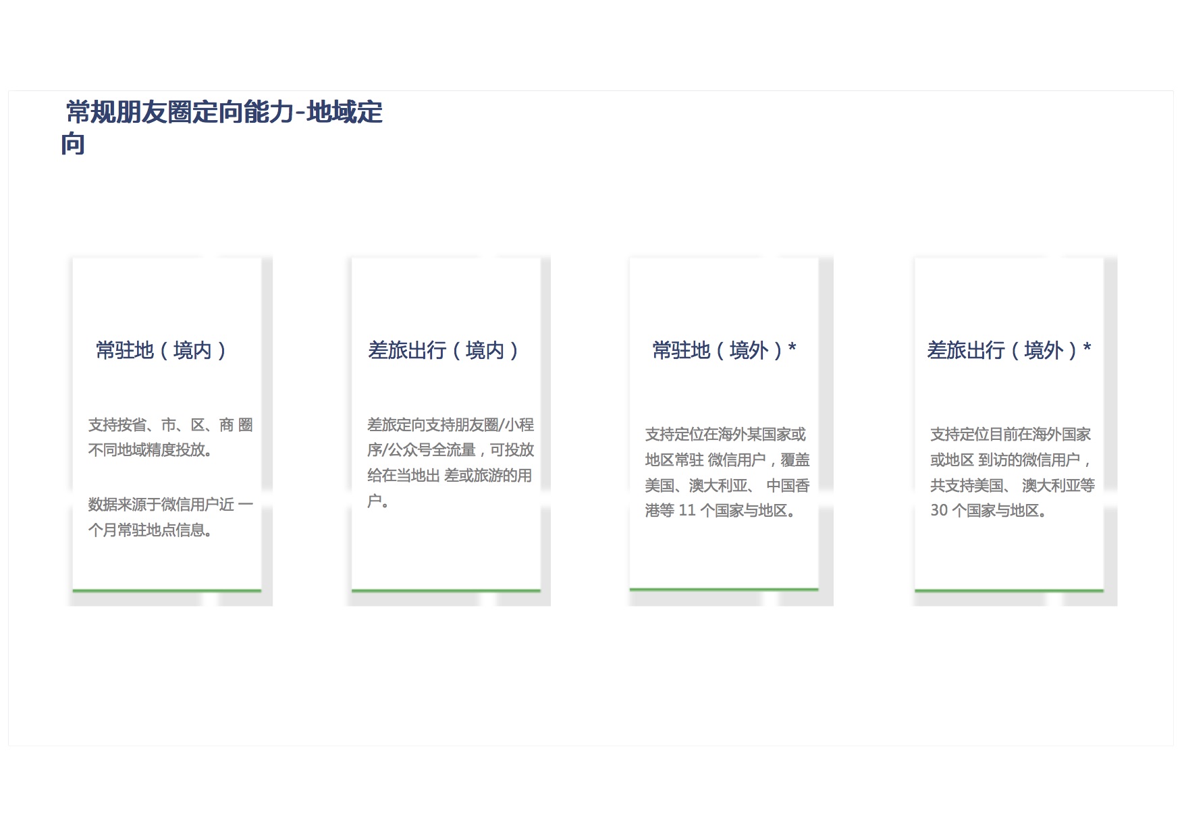Click the text 30 个国家与地区
The width and height of the screenshot is (1184, 836).
(x=988, y=511)
